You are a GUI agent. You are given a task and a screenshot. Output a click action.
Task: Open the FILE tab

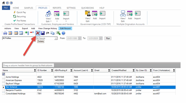click(x=6, y=8)
